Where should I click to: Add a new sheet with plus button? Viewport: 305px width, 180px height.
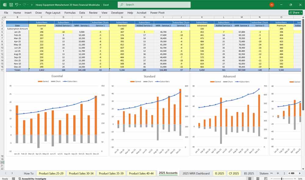point(278,173)
